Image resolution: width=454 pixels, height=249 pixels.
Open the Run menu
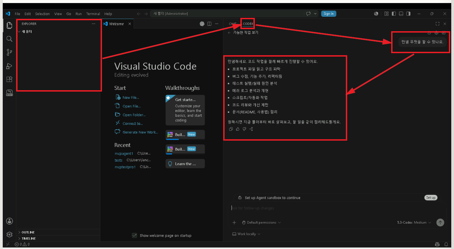pyautogui.click(x=79, y=14)
